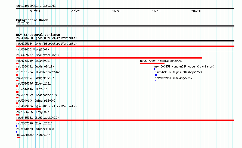Open the nsv4738749 Quan2021 label

(33, 61)
